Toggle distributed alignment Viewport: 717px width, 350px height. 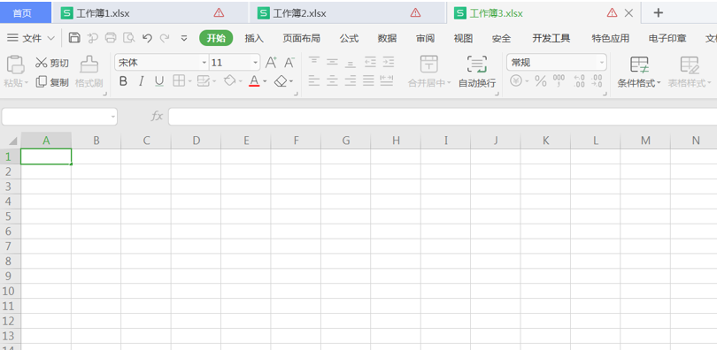coord(387,81)
